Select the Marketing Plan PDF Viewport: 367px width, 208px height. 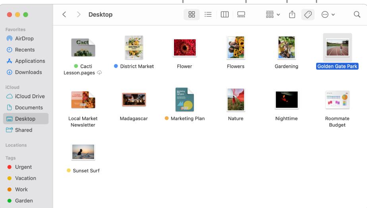coord(185,99)
